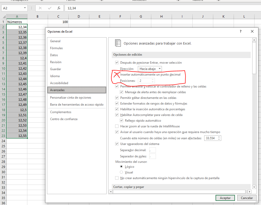This screenshot has width=261, height=205.
Task: Click the dialog vertical scrollbar down arrow
Action: pyautogui.click(x=254, y=187)
